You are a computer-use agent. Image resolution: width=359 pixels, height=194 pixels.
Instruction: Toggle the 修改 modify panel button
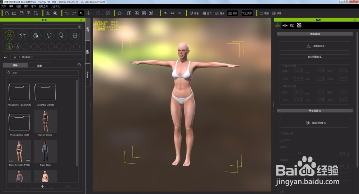coord(233,13)
